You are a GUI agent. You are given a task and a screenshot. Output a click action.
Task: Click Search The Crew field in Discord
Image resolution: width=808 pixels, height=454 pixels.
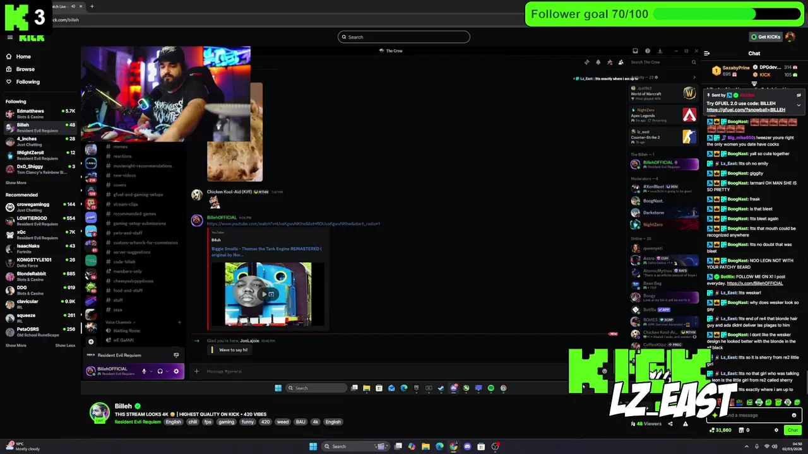pyautogui.click(x=663, y=62)
